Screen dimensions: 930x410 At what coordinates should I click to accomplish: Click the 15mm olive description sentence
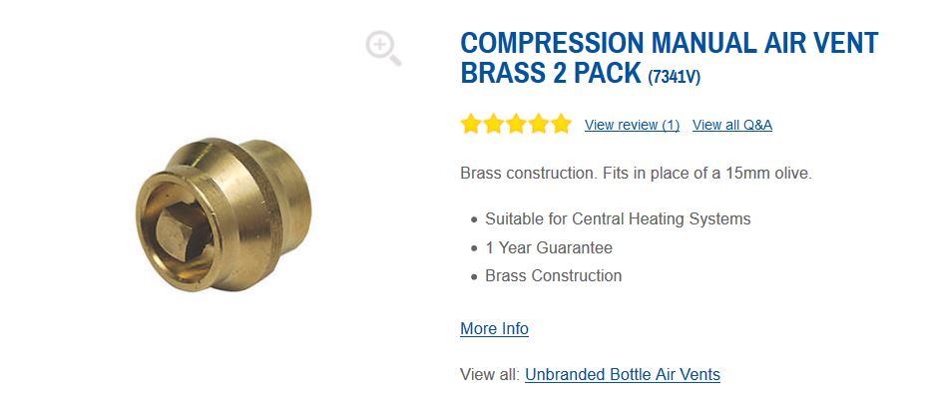pyautogui.click(x=637, y=174)
